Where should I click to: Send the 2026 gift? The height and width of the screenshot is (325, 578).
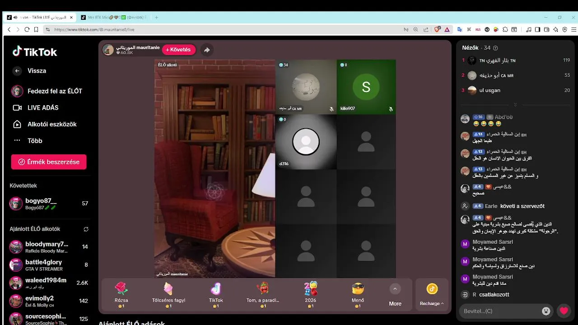point(310,294)
